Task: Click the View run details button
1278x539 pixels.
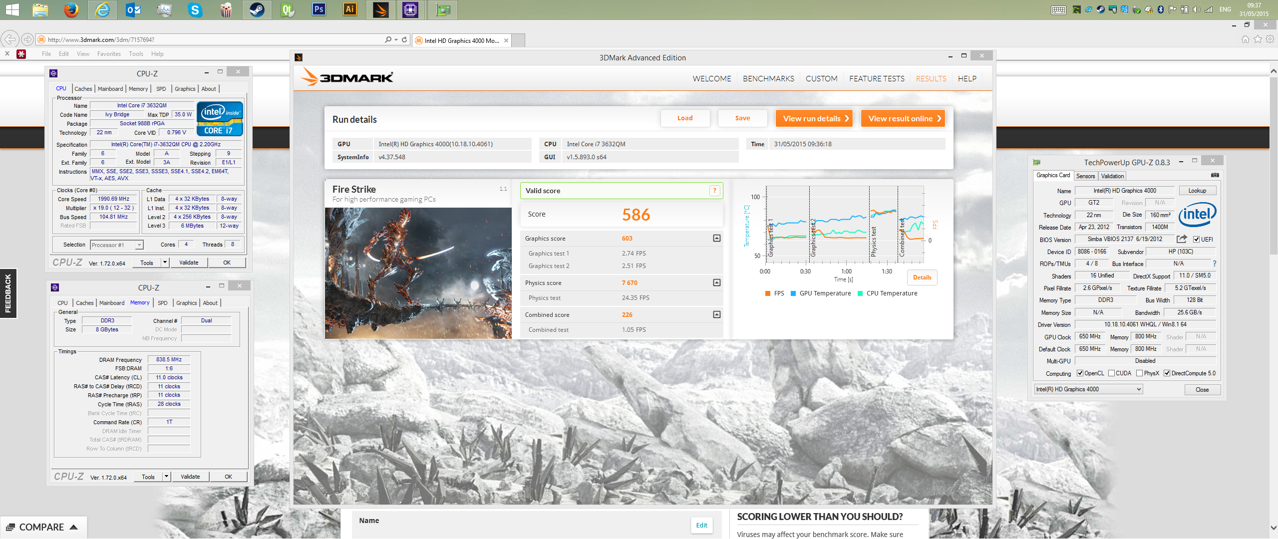Action: (814, 118)
